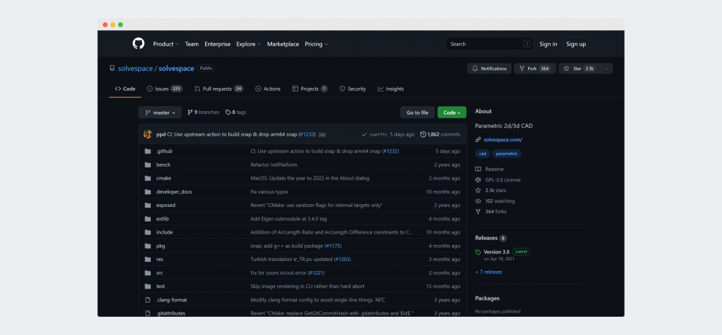
Task: Open the Explore menu dropdown
Action: pyautogui.click(x=249, y=44)
